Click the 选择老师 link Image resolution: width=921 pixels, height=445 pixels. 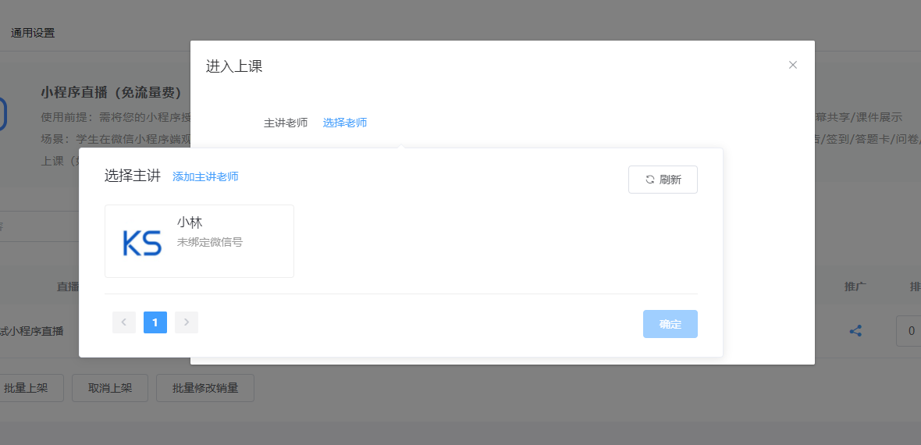pyautogui.click(x=345, y=123)
